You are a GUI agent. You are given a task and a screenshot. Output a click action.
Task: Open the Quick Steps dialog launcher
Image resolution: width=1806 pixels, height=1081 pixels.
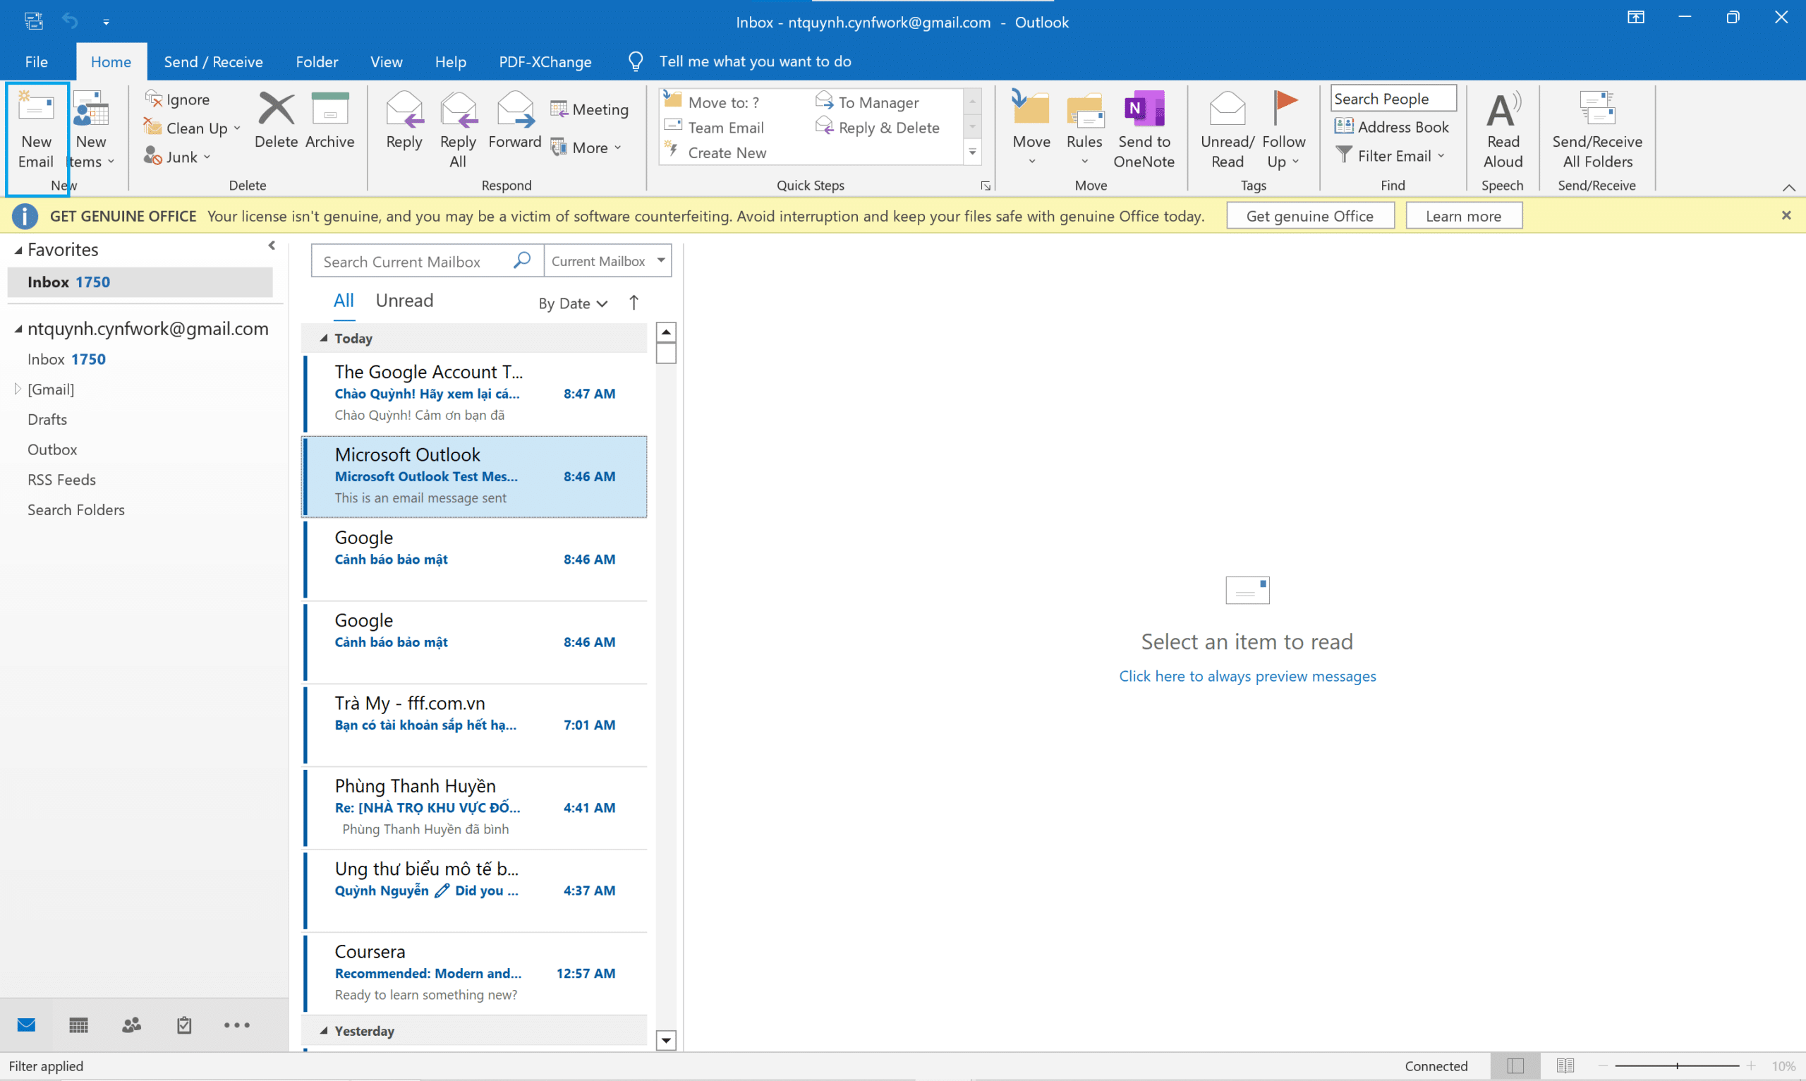click(986, 186)
